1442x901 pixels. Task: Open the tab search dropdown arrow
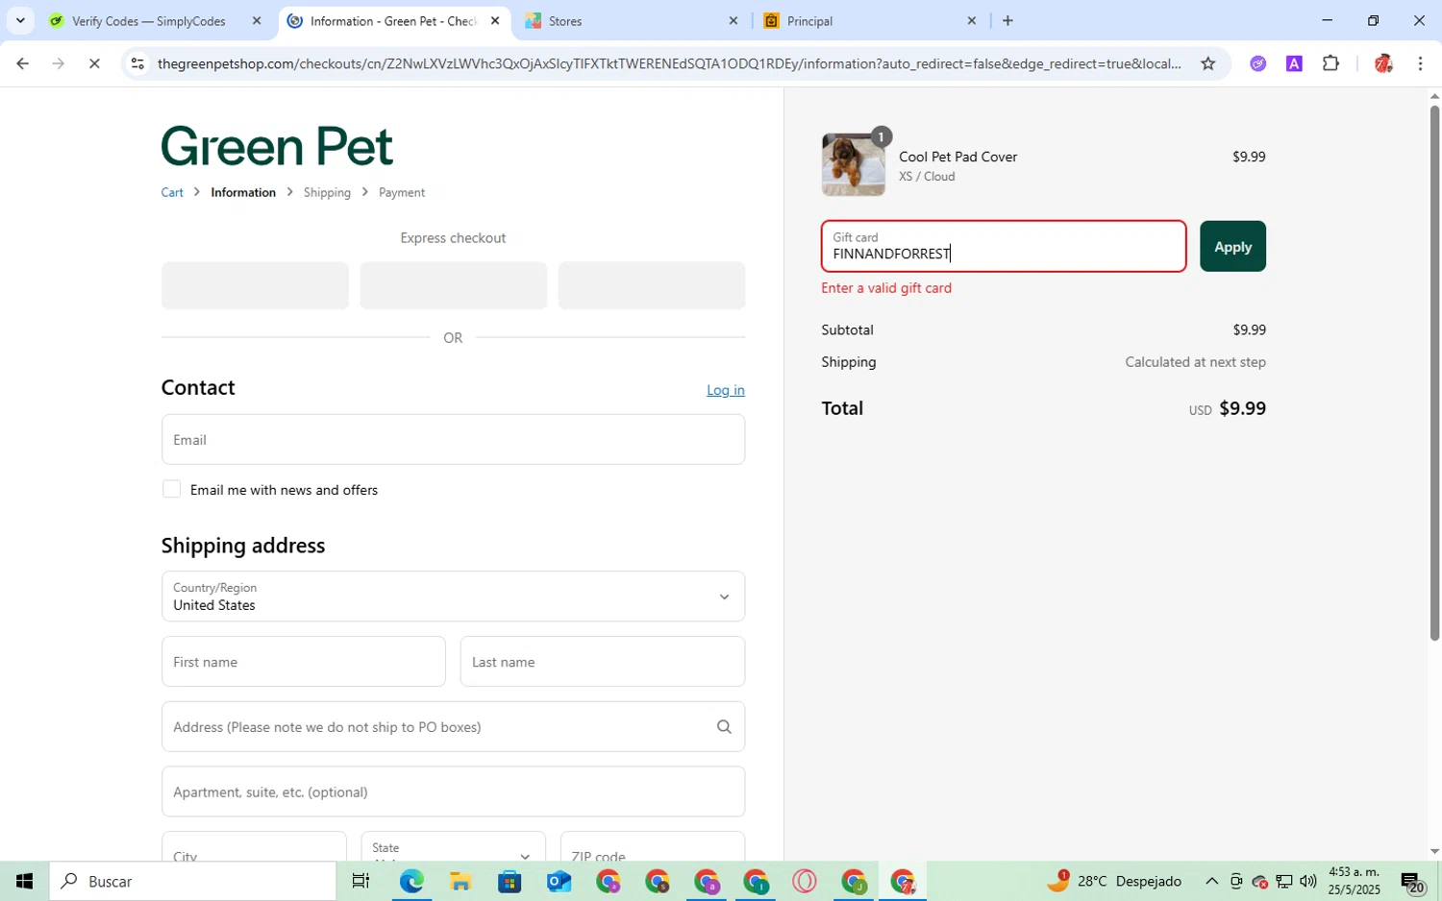(20, 20)
